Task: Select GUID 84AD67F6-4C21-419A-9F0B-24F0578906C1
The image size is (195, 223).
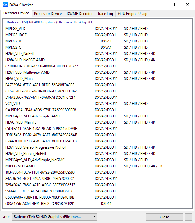Action: coord(97,179)
